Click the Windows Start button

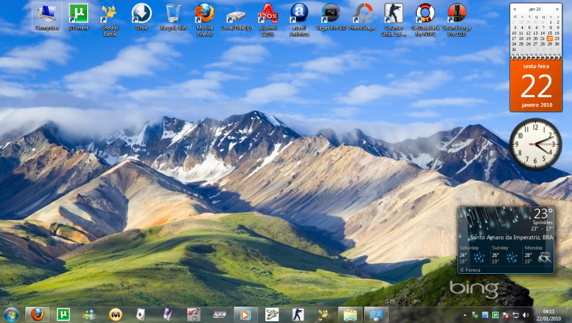point(11,314)
